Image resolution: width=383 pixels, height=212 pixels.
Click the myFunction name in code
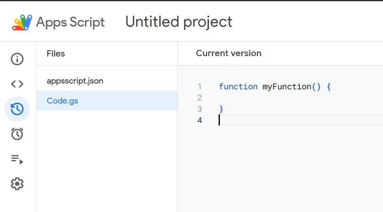coord(287,86)
